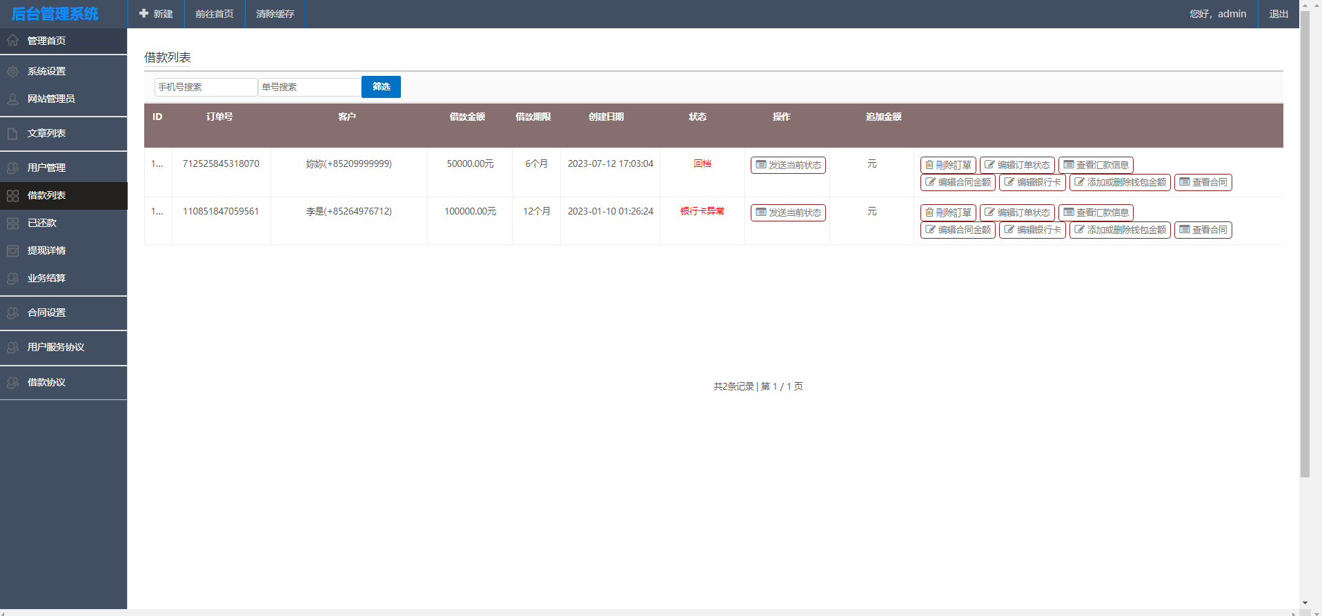Click the grid icon beside 已还款
Image resolution: width=1322 pixels, height=616 pixels.
(x=13, y=223)
